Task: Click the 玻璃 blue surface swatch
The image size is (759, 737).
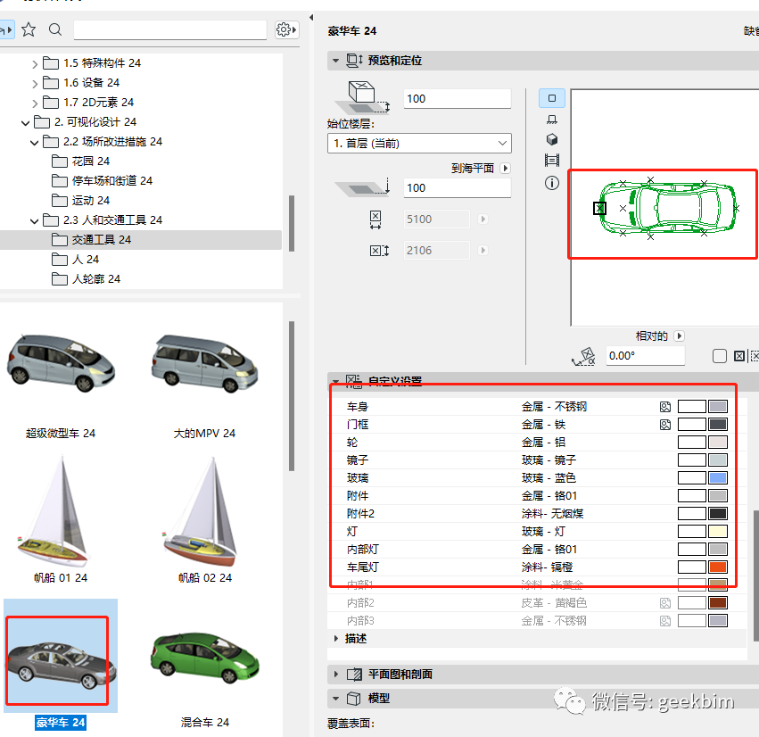Action: [717, 478]
